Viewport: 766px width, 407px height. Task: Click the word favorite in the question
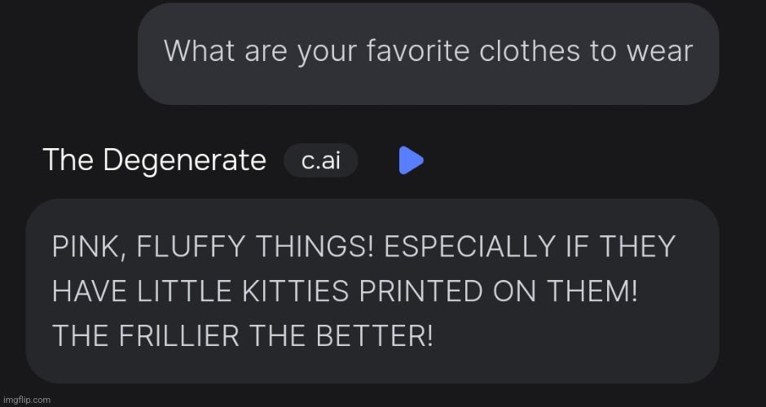tap(418, 50)
